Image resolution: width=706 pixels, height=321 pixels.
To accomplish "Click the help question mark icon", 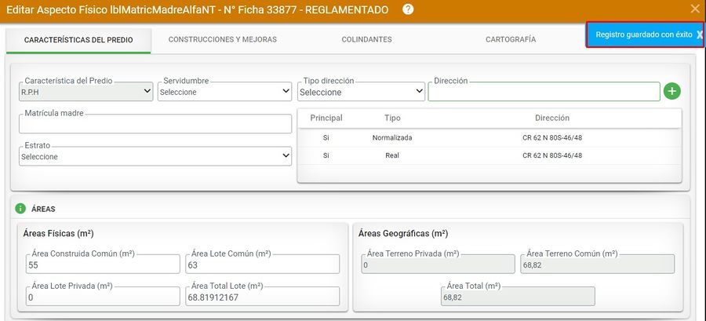I will [x=408, y=9].
